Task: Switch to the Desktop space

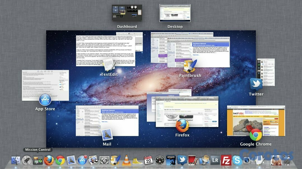Action: [175, 13]
